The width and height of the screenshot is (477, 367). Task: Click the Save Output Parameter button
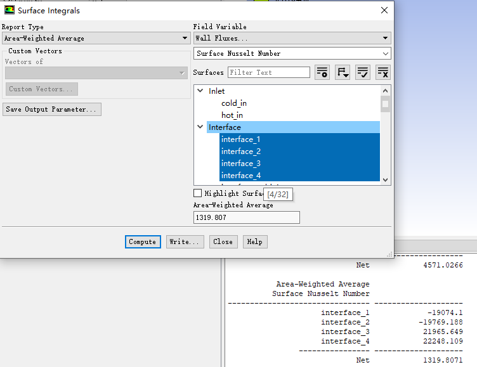pyautogui.click(x=52, y=109)
